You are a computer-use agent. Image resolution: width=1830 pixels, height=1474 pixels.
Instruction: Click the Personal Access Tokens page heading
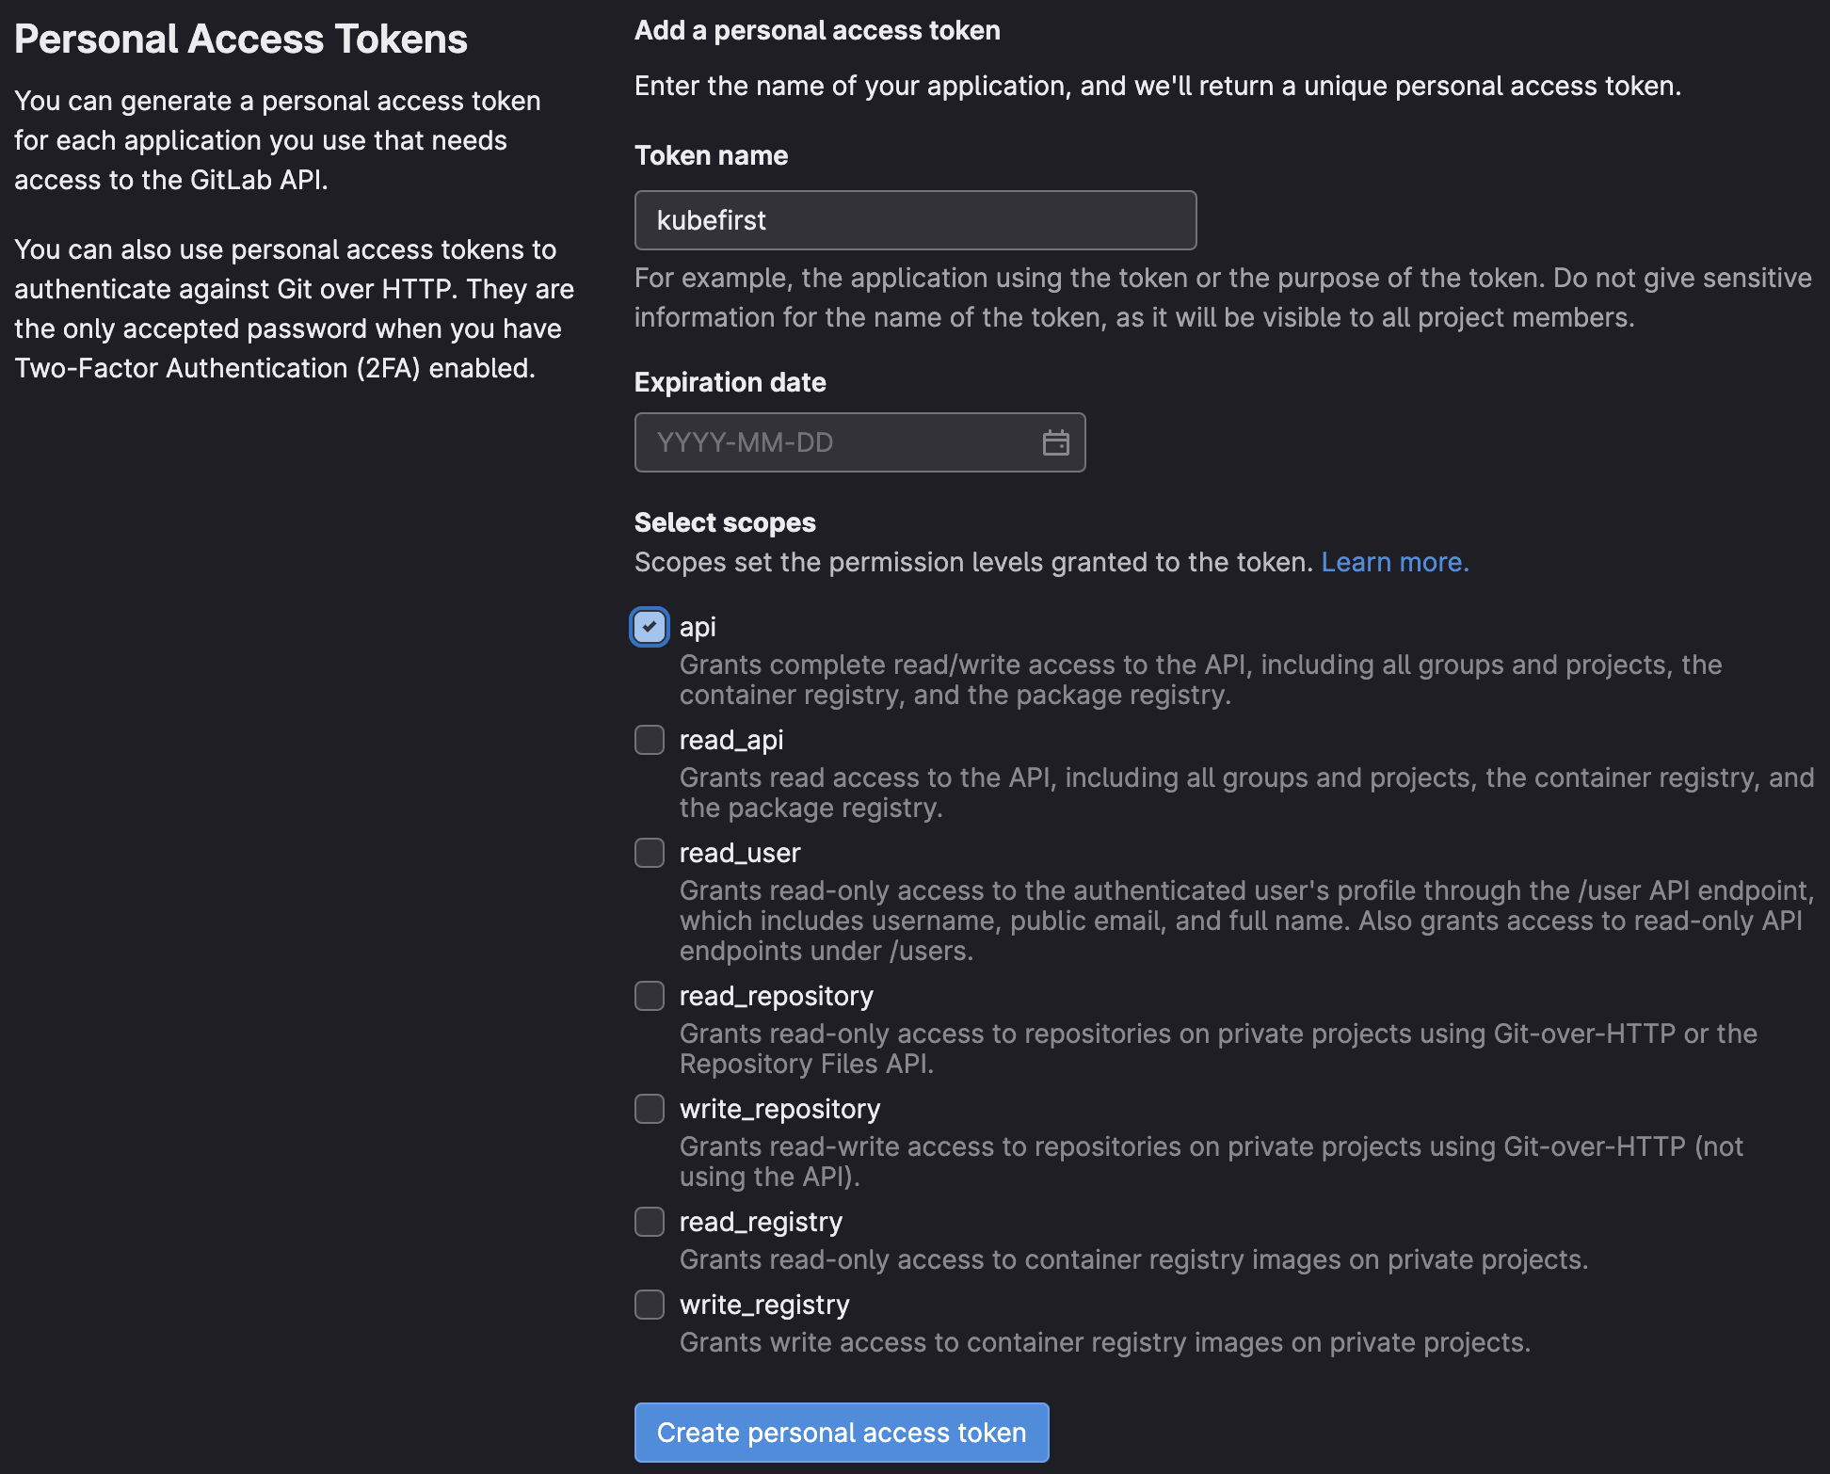pos(241,40)
